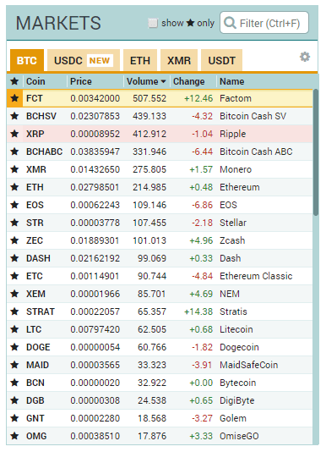Click the markets list vertical scrollbar
The width and height of the screenshot is (326, 452).
[x=316, y=152]
